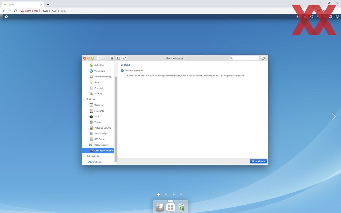Open the Chrome three-dot menu
This screenshot has height=213, width=341.
[x=338, y=11]
